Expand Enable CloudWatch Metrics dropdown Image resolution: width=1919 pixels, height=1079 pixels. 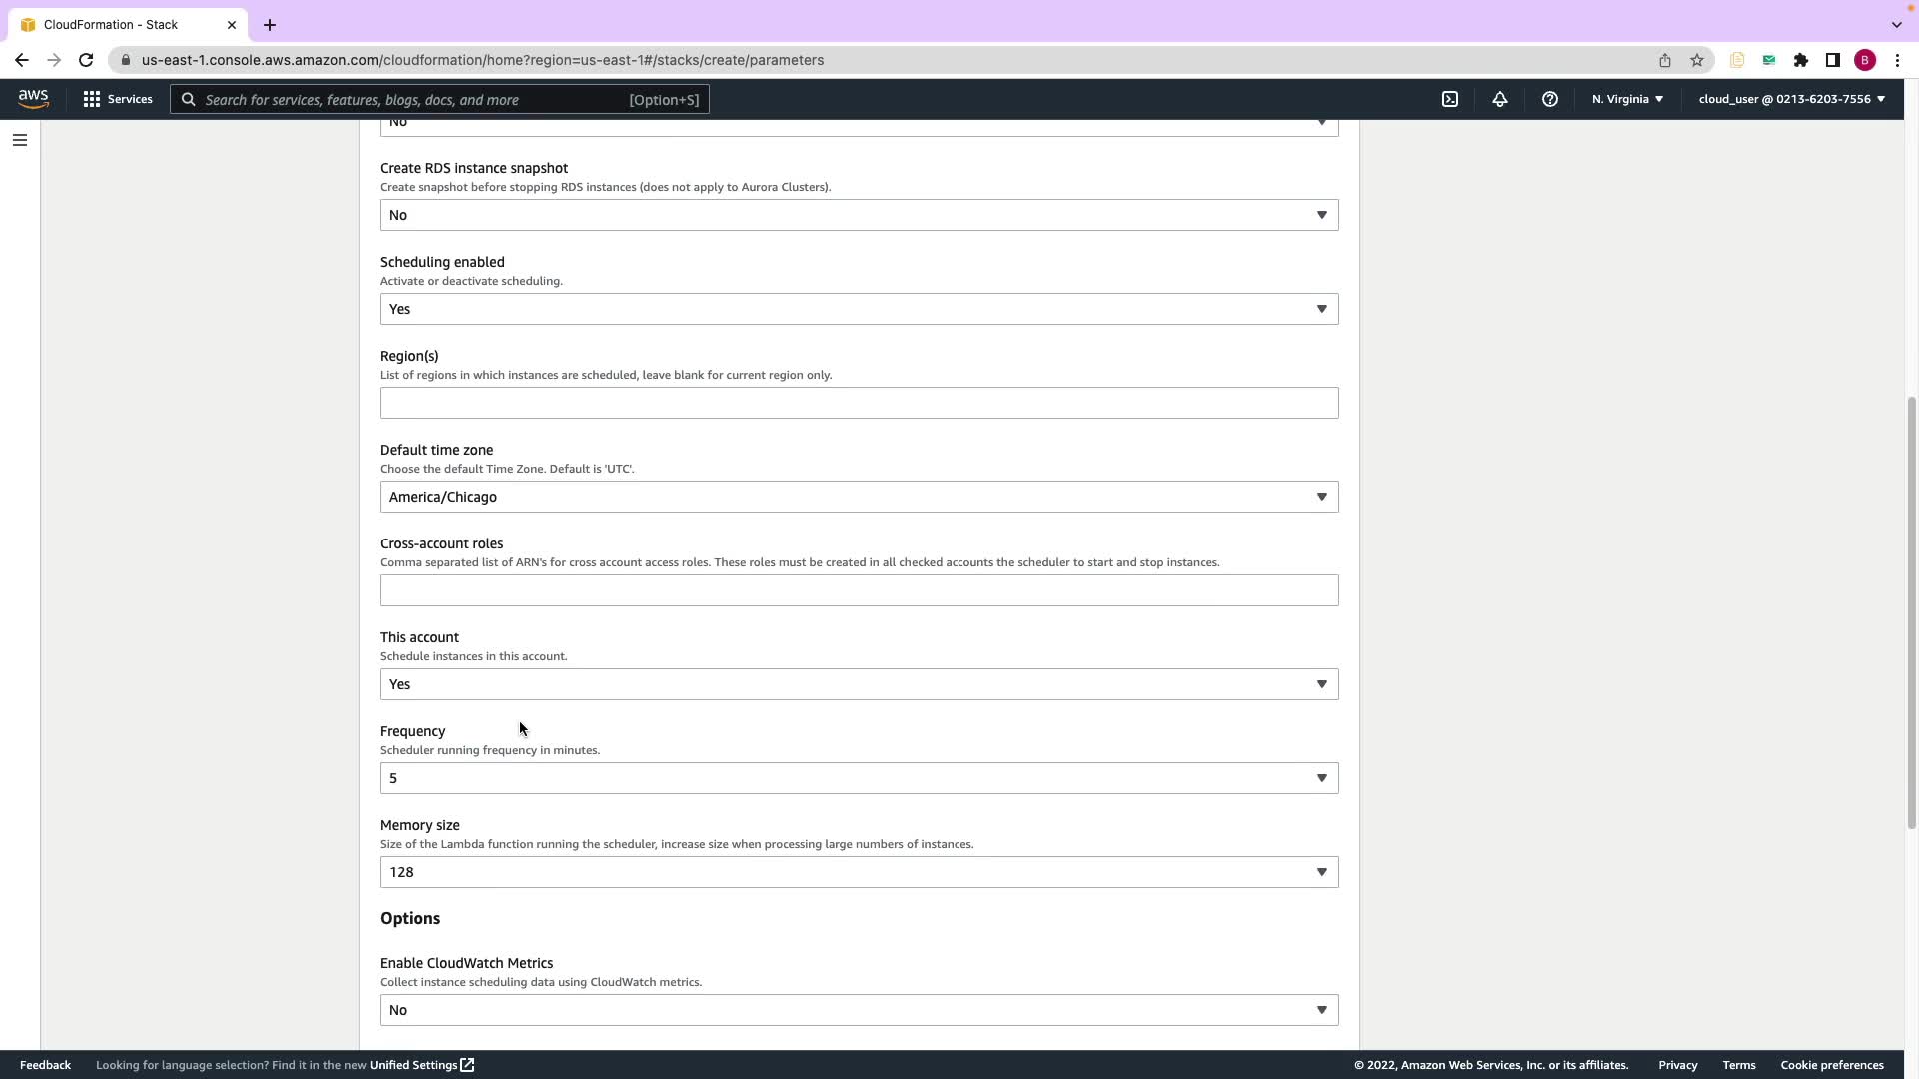point(859,1010)
